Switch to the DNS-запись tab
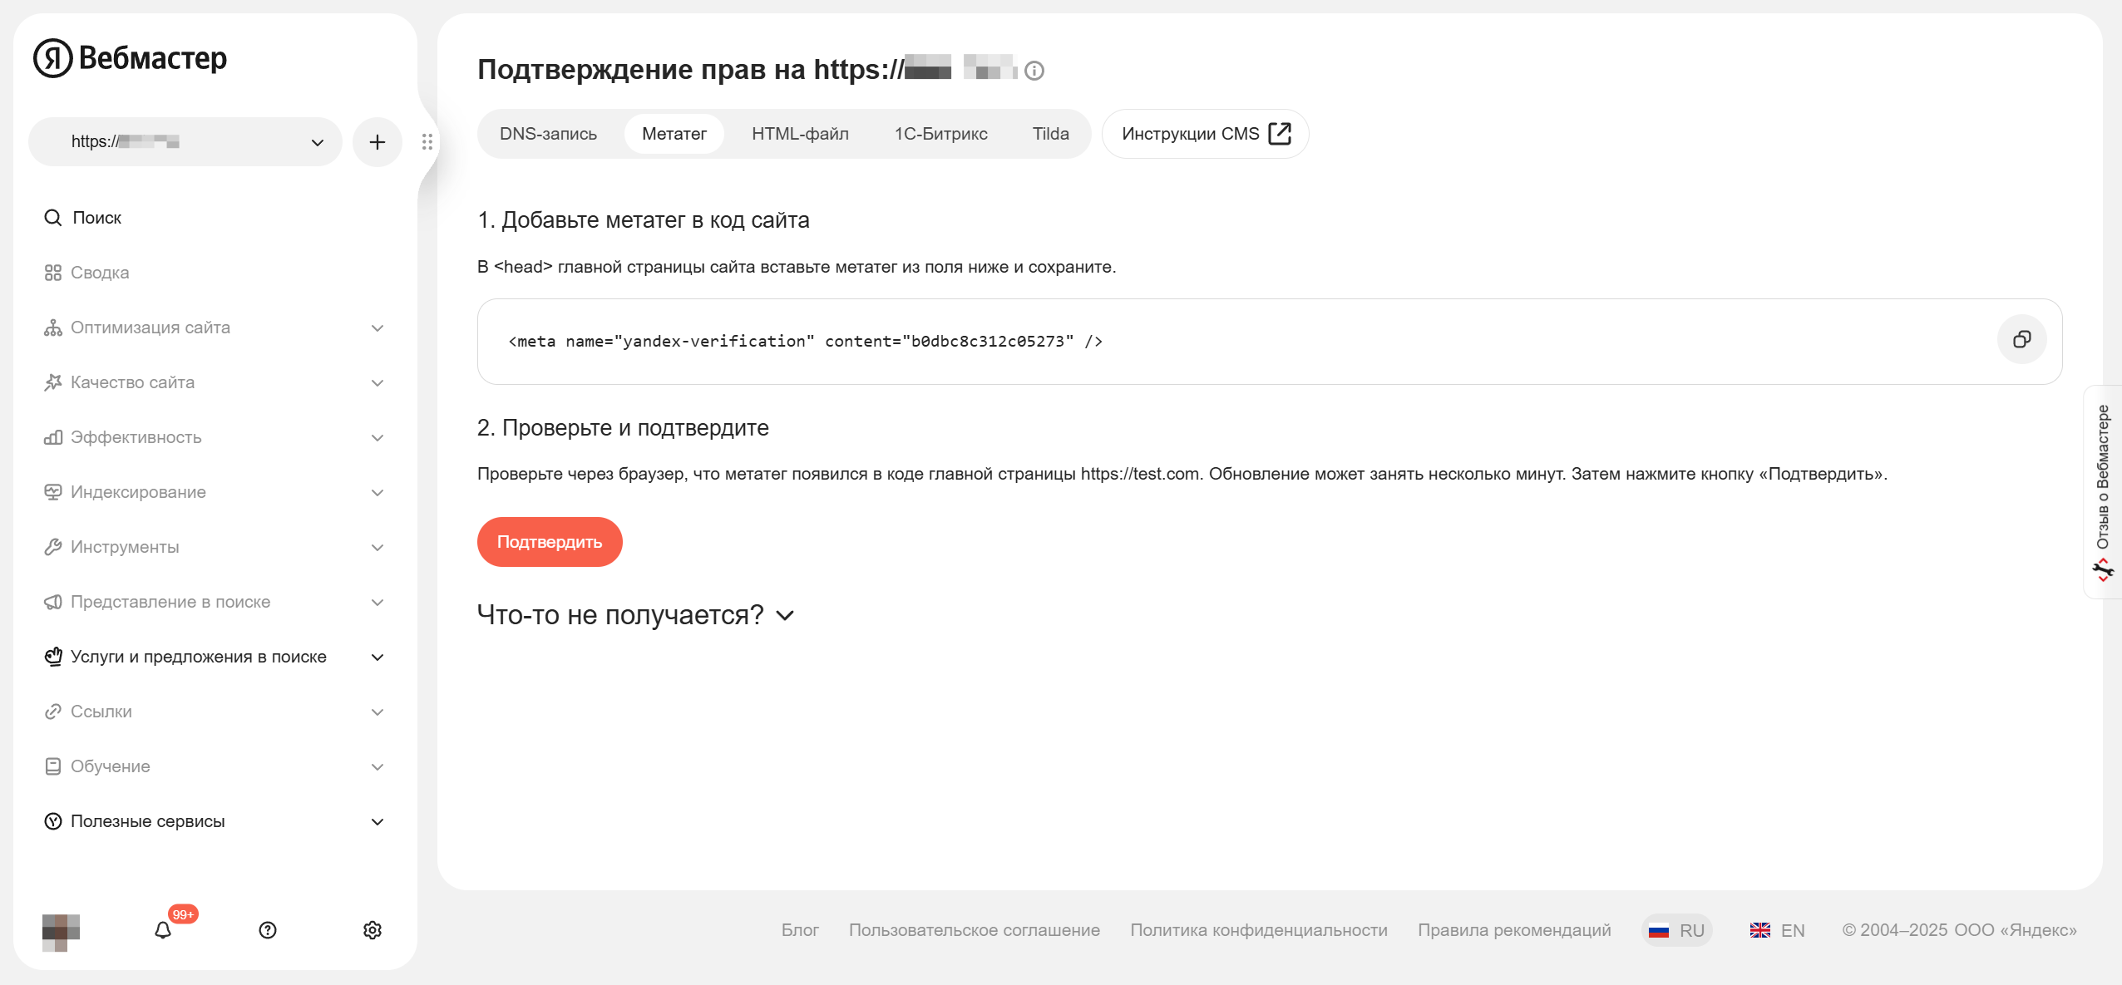Image resolution: width=2122 pixels, height=985 pixels. click(547, 133)
